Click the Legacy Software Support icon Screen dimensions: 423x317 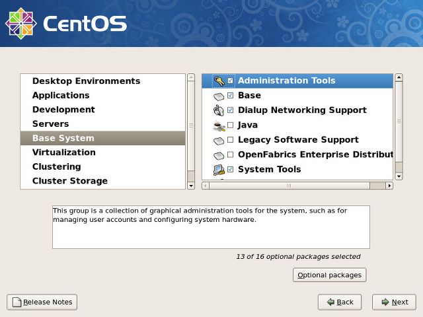pos(219,141)
